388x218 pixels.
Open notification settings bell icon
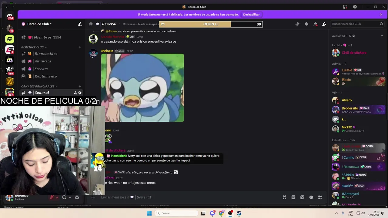click(x=306, y=24)
